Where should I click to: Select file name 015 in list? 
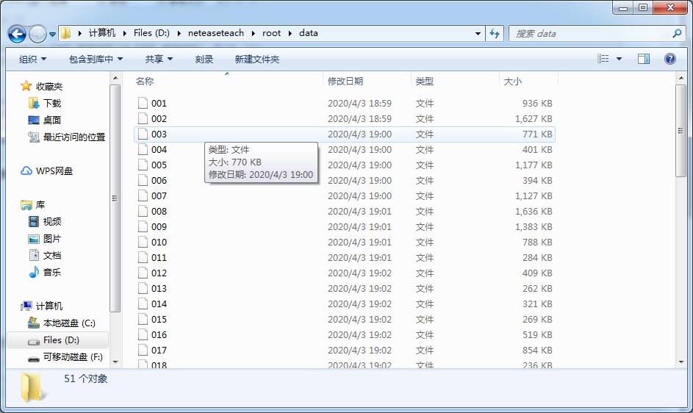coord(159,319)
